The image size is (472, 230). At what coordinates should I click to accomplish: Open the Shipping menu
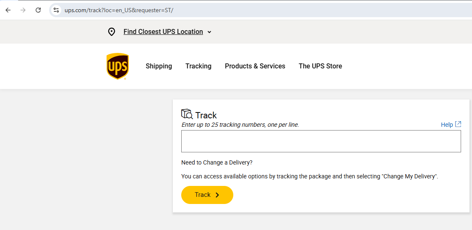(159, 66)
